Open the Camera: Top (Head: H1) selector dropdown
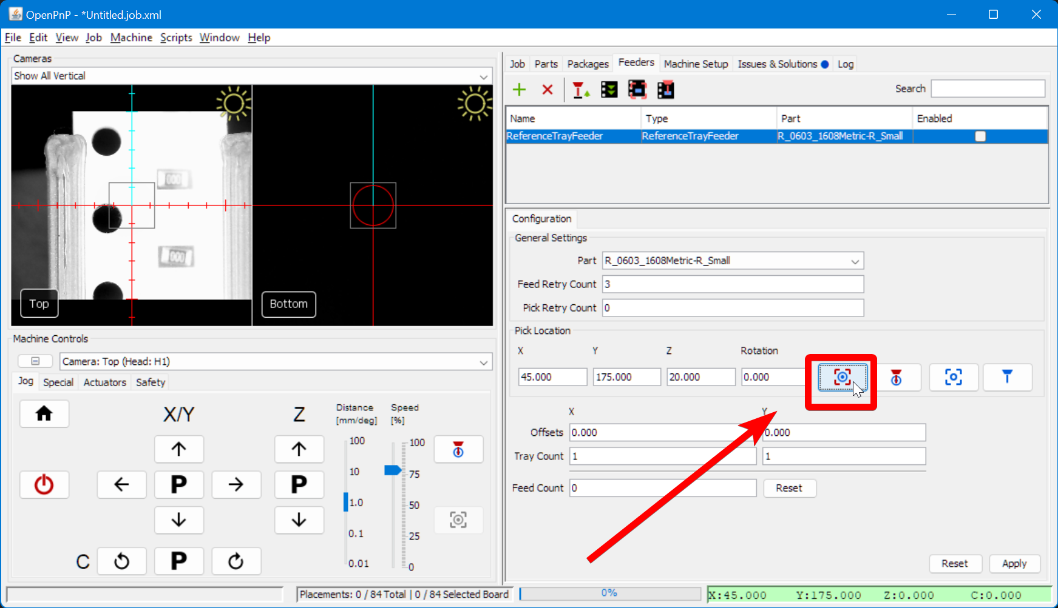 484,361
